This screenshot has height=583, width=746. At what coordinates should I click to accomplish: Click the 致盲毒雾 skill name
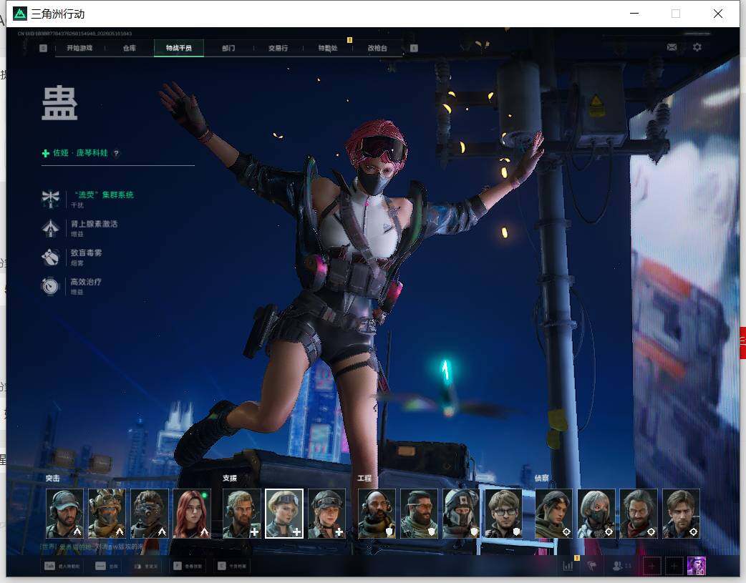[86, 253]
